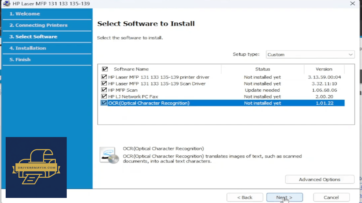Viewport: 362px width, 203px height.
Task: Select the Scan Driver row name
Action: [x=157, y=83]
